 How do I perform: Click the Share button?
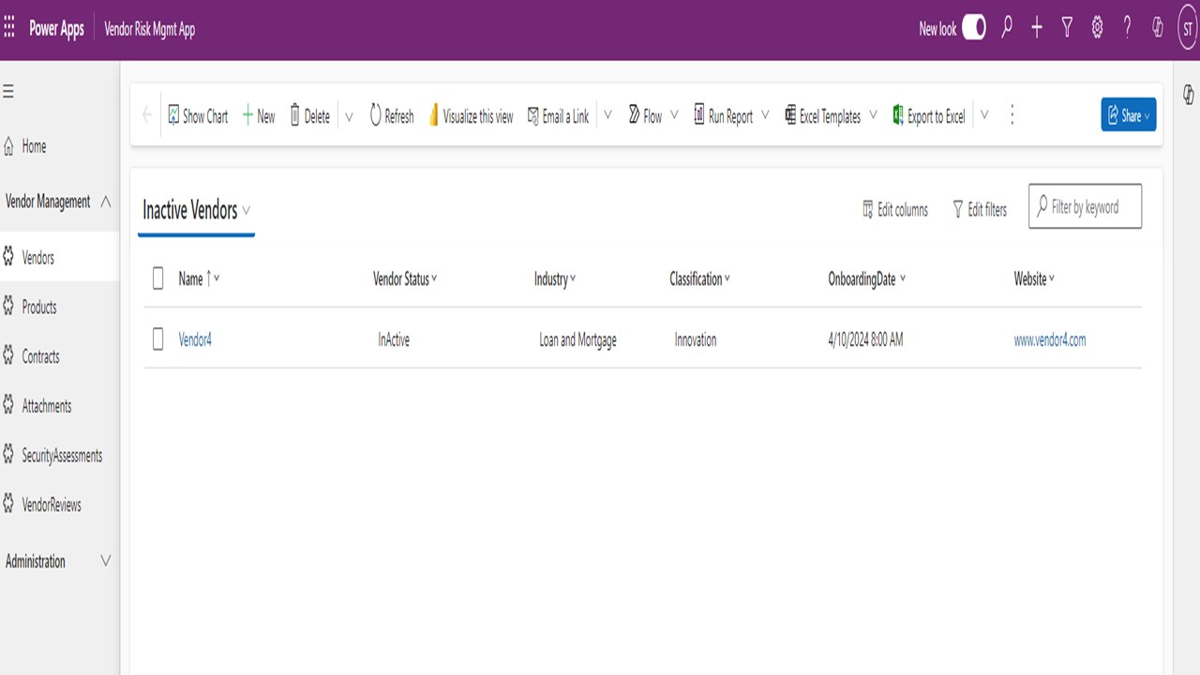[x=1129, y=114]
